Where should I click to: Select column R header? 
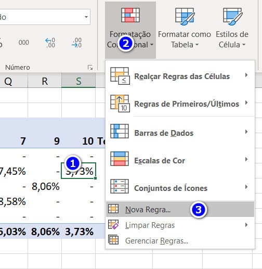[45, 81]
